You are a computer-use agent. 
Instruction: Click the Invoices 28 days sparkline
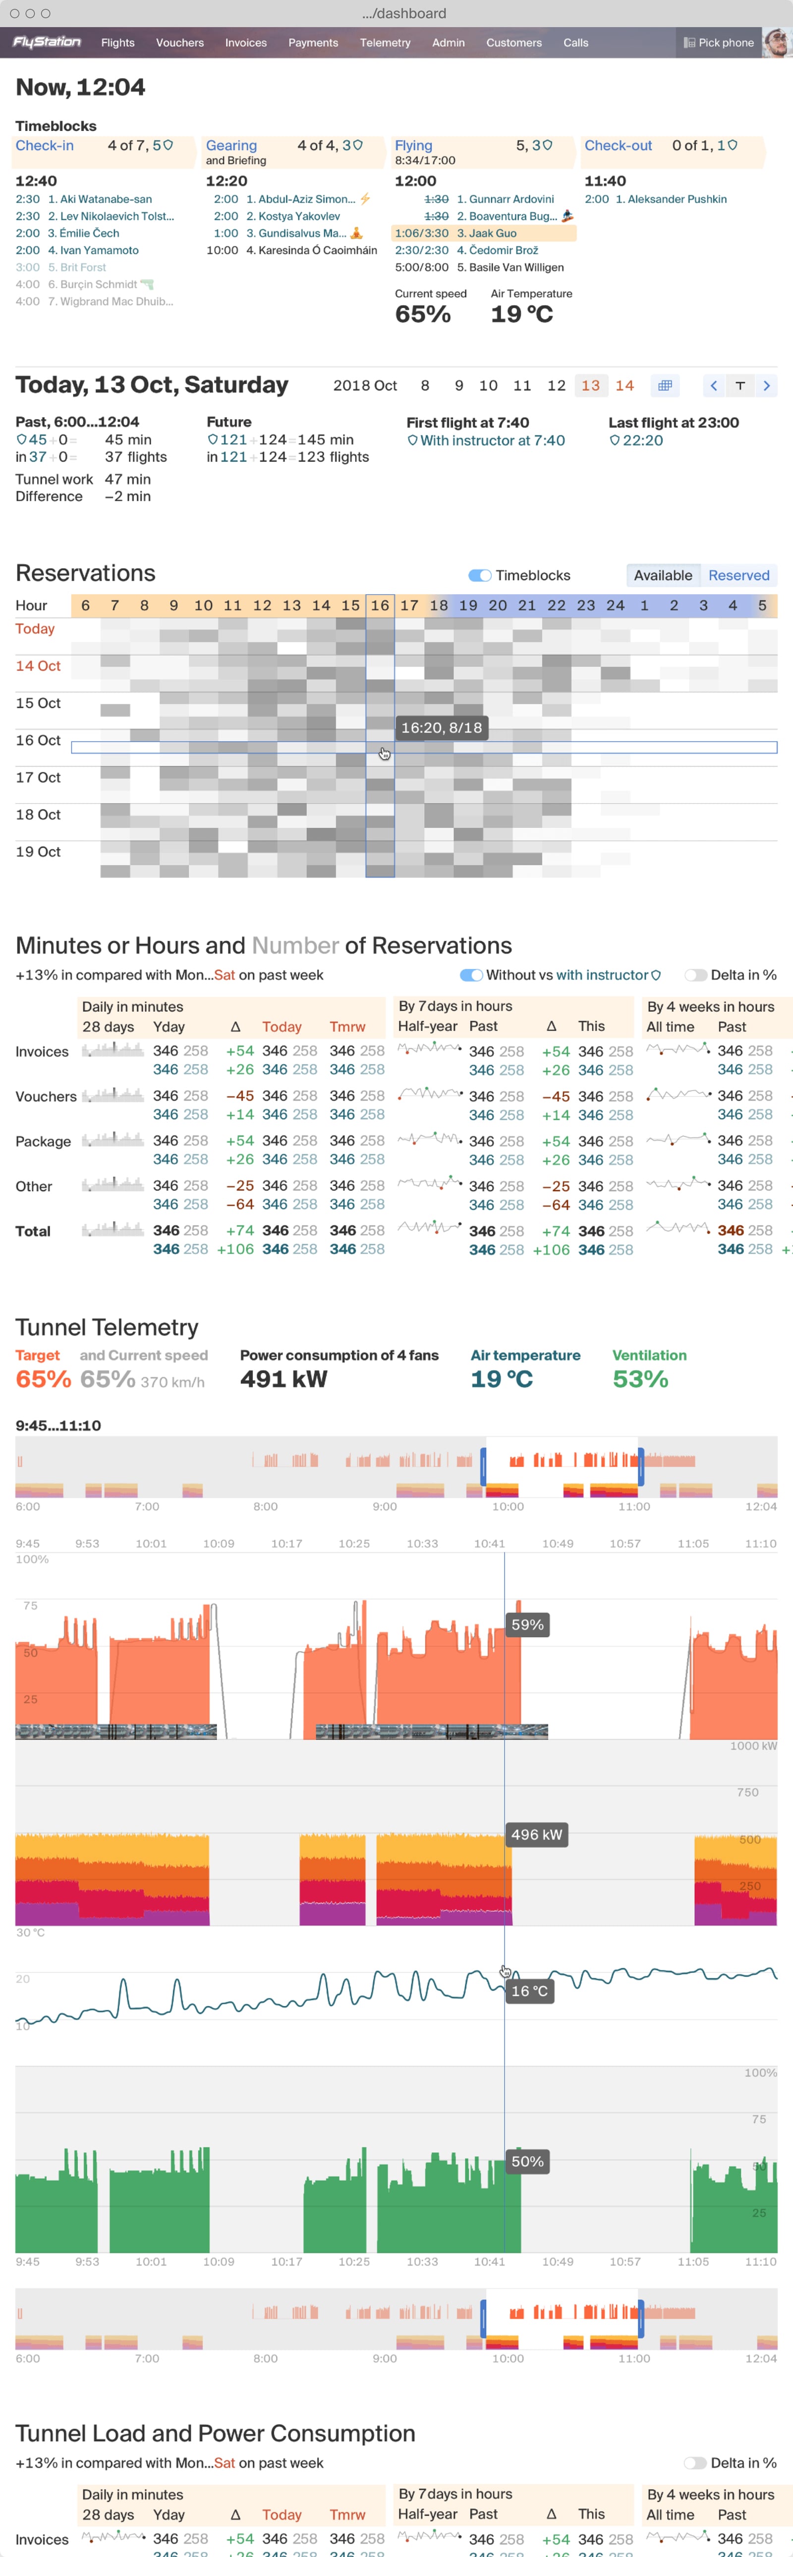[x=112, y=1050]
